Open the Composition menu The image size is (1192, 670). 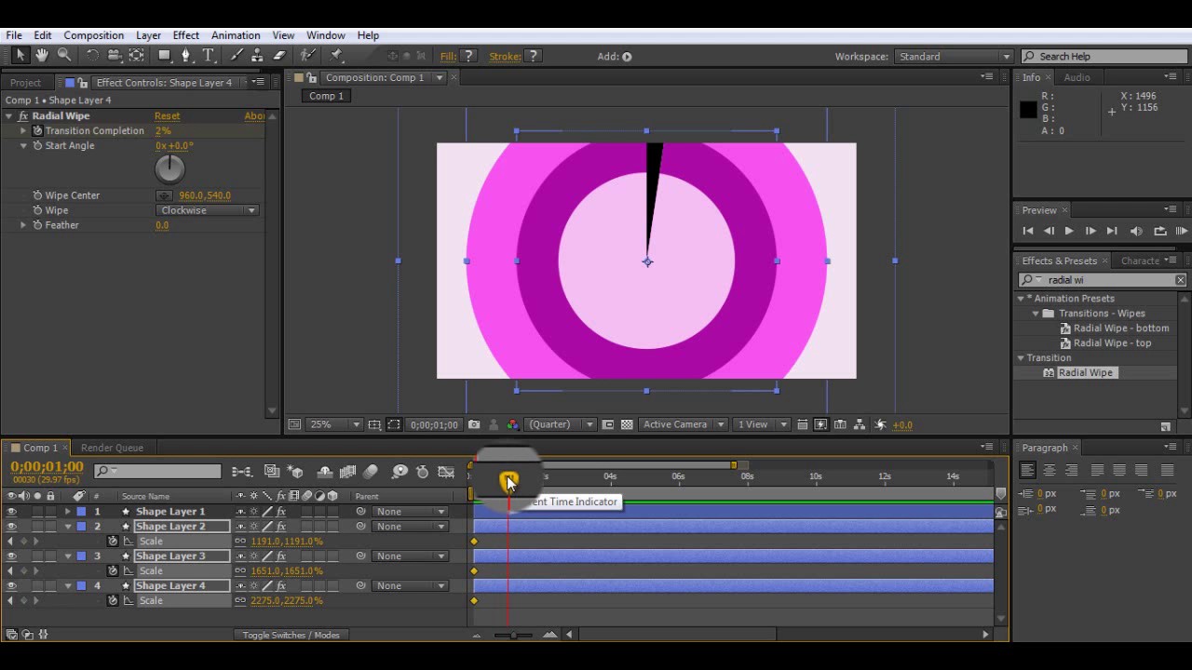93,35
